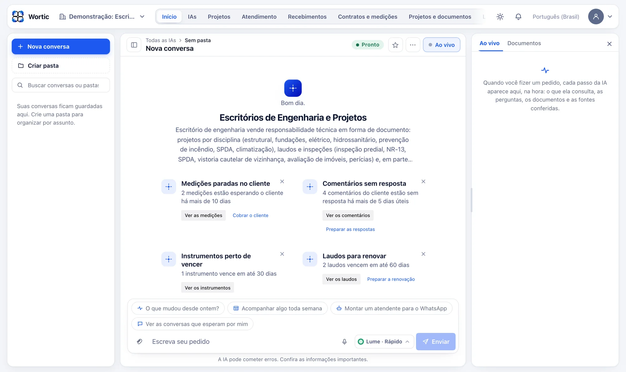This screenshot has height=372, width=626.
Task: Open the Início tab
Action: coord(169,17)
